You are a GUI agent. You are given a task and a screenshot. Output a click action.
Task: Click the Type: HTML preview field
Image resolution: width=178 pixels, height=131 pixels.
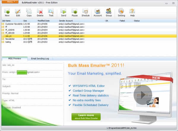8,100
